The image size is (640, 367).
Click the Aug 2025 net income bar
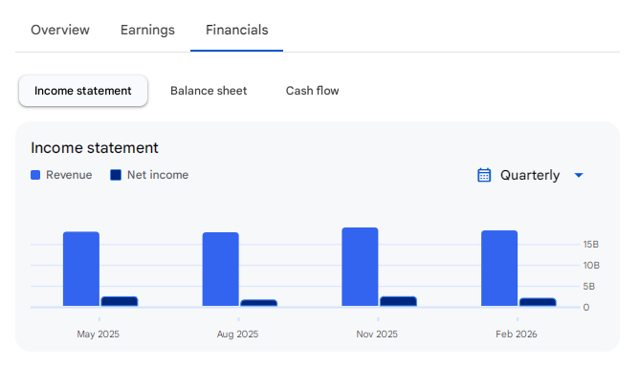coord(259,303)
